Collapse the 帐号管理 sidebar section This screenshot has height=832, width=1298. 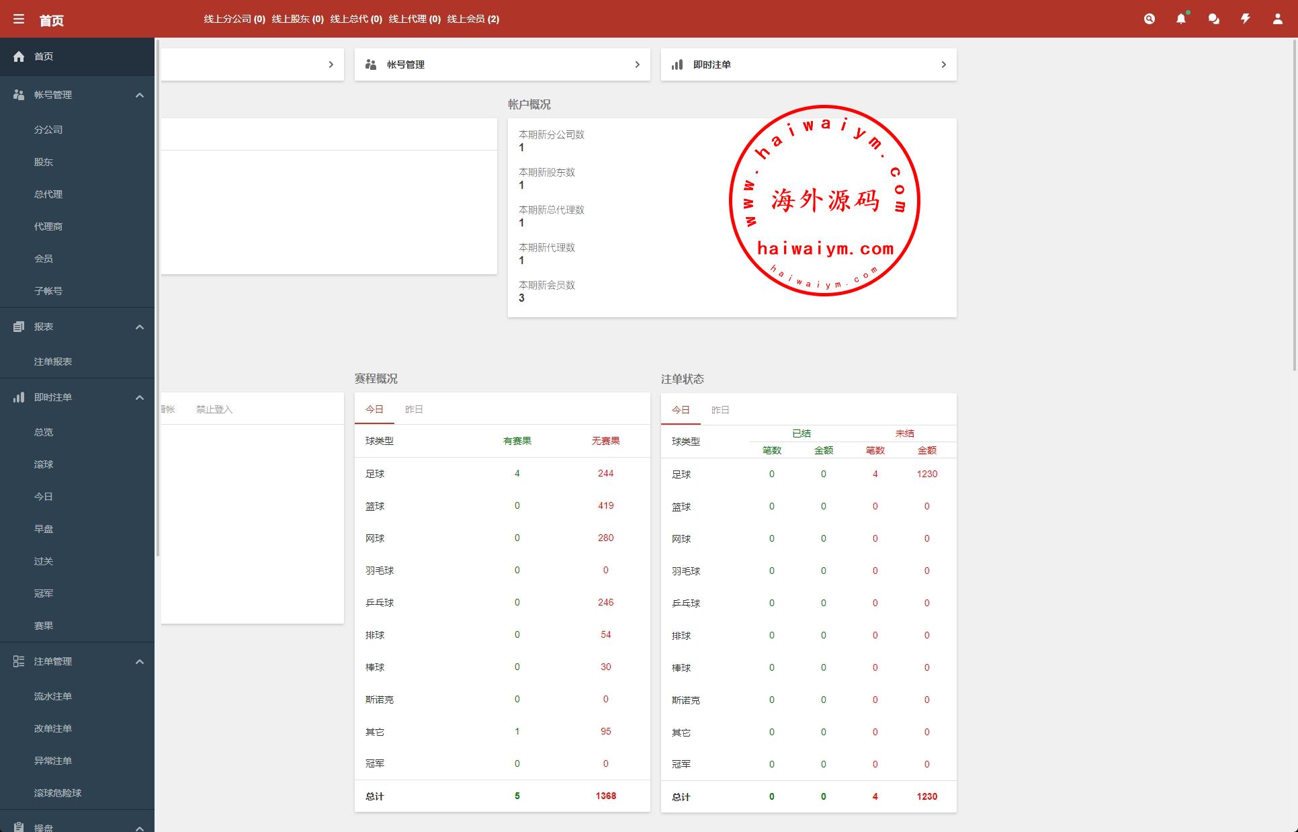tap(140, 95)
